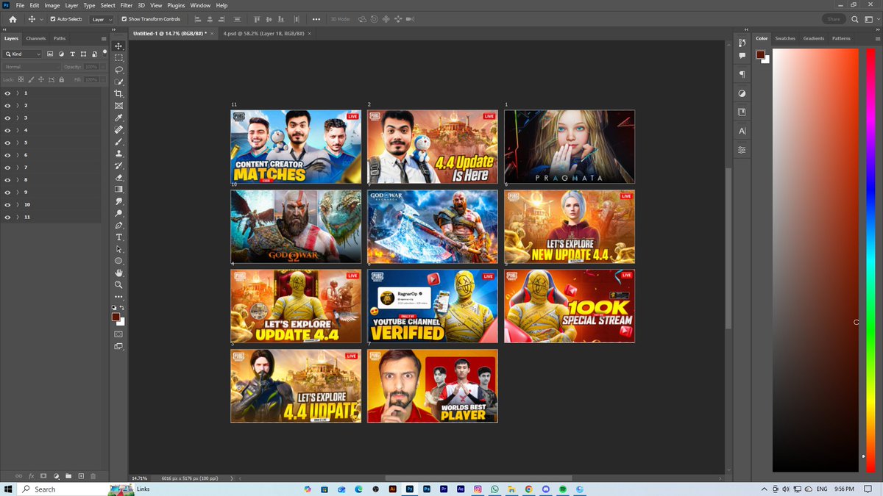The image size is (883, 496).
Task: Select the Spot Healing Brush tool
Action: click(x=119, y=130)
